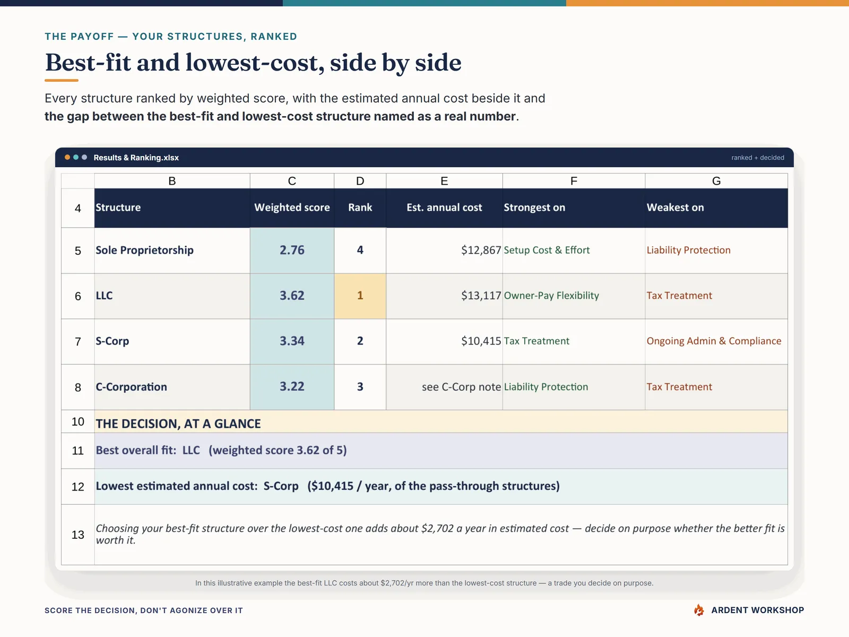This screenshot has width=849, height=637.
Task: Click the orange window dot in title bar
Action: [67, 157]
